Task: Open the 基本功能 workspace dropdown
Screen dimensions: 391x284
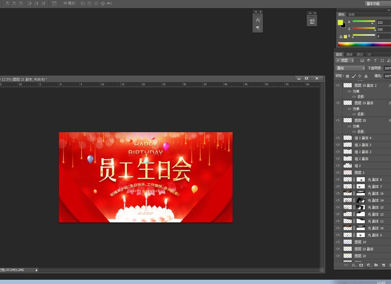Action: coord(378,3)
